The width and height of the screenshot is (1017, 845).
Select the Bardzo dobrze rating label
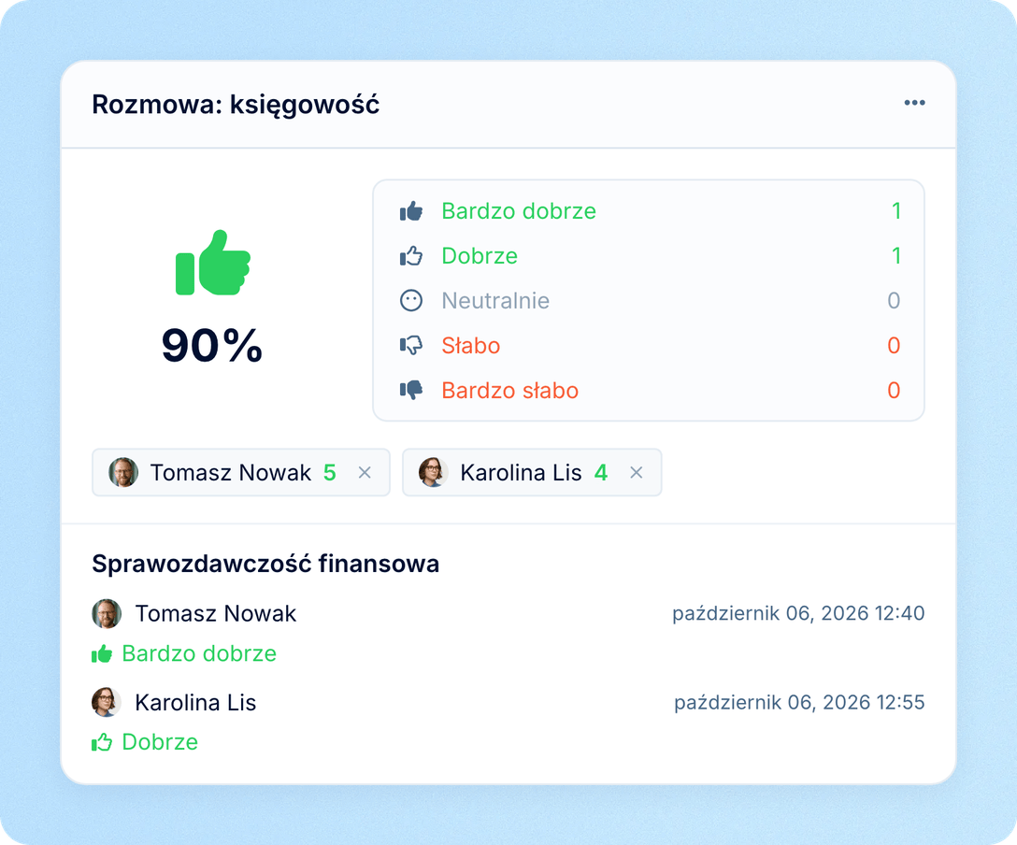(x=519, y=210)
